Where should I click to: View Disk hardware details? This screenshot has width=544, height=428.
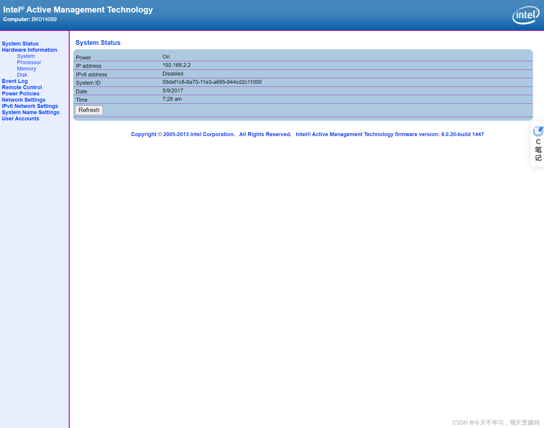[x=22, y=75]
